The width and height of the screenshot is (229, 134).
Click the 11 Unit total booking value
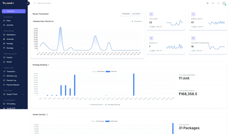pos(184,78)
